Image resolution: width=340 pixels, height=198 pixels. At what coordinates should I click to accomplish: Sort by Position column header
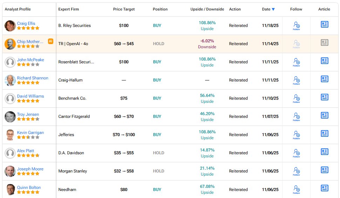160,9
